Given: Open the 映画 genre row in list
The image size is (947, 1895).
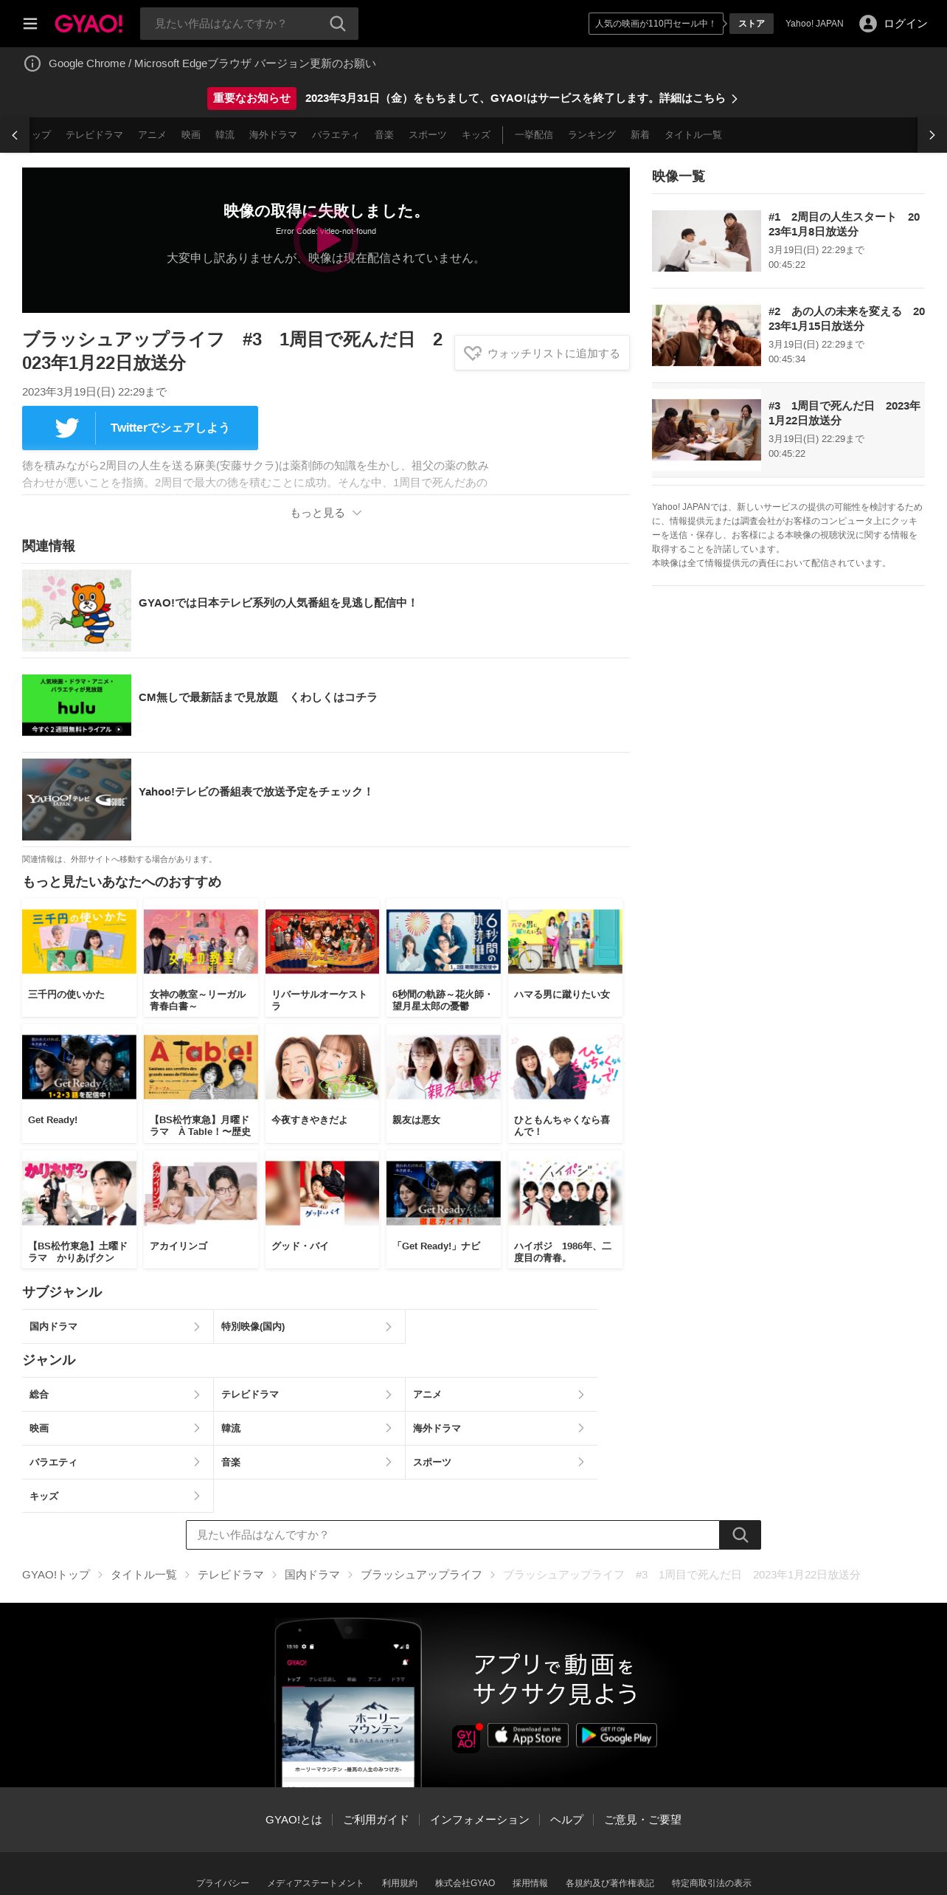Looking at the screenshot, I should 118,1429.
